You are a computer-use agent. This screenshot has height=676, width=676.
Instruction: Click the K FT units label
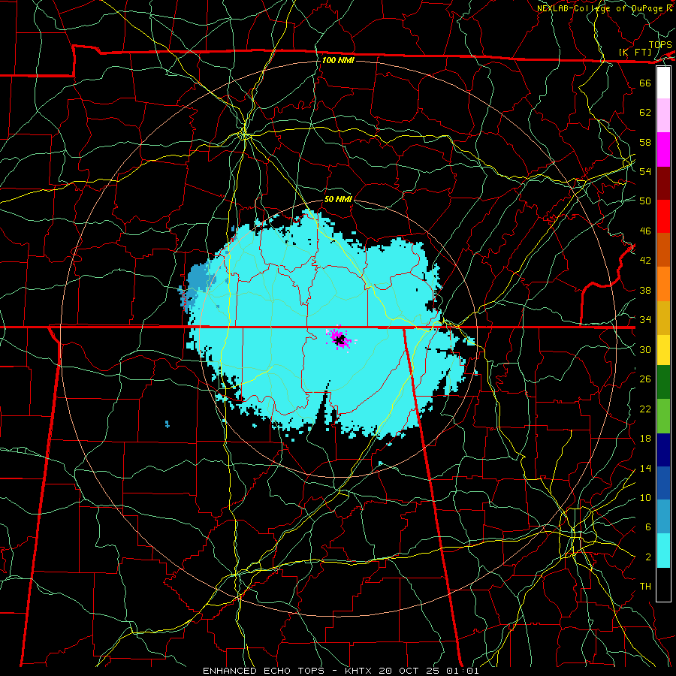tap(635, 52)
